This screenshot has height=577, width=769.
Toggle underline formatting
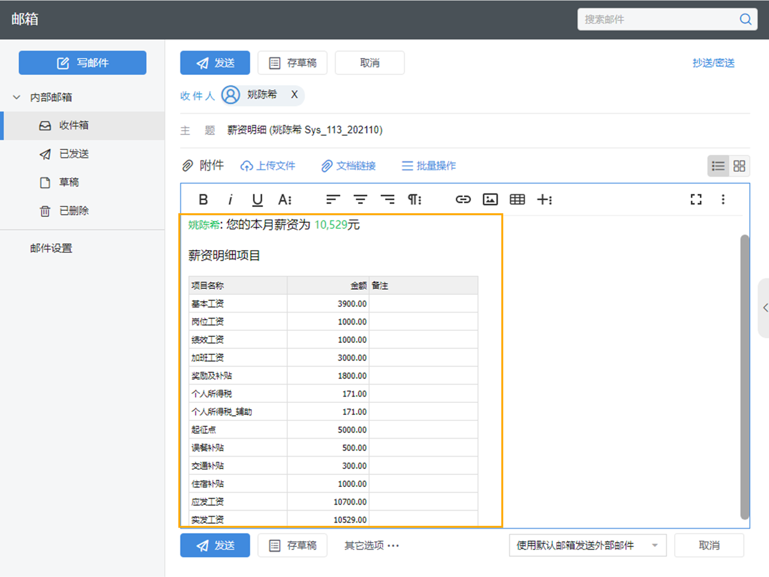click(257, 199)
